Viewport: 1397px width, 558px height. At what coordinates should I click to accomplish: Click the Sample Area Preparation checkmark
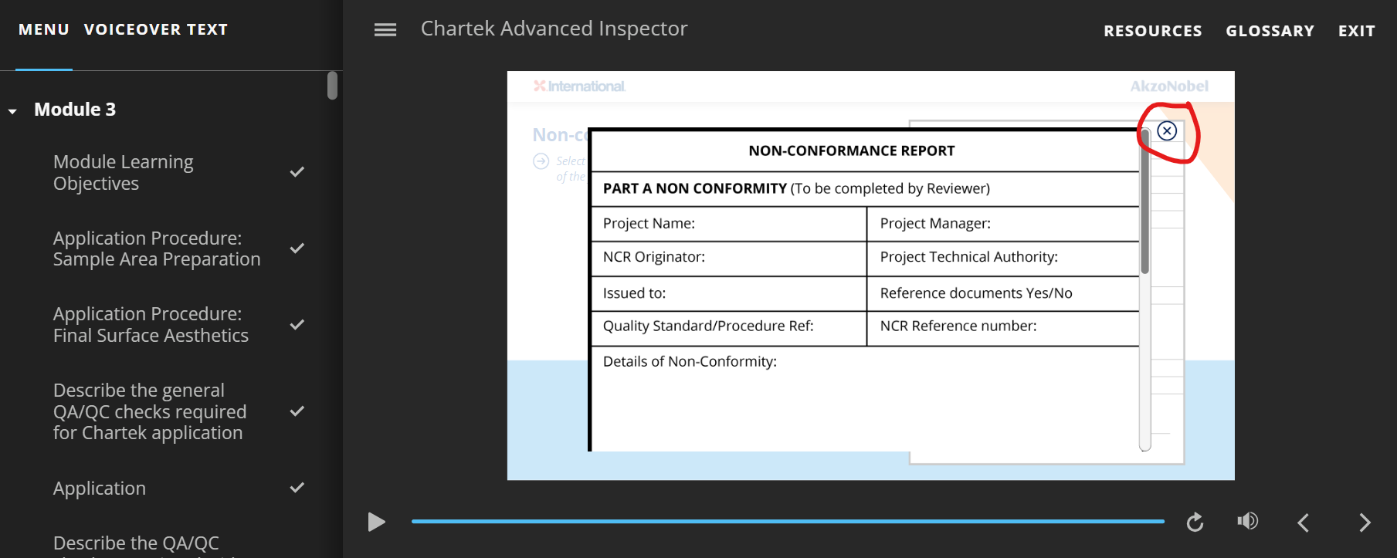pyautogui.click(x=297, y=249)
